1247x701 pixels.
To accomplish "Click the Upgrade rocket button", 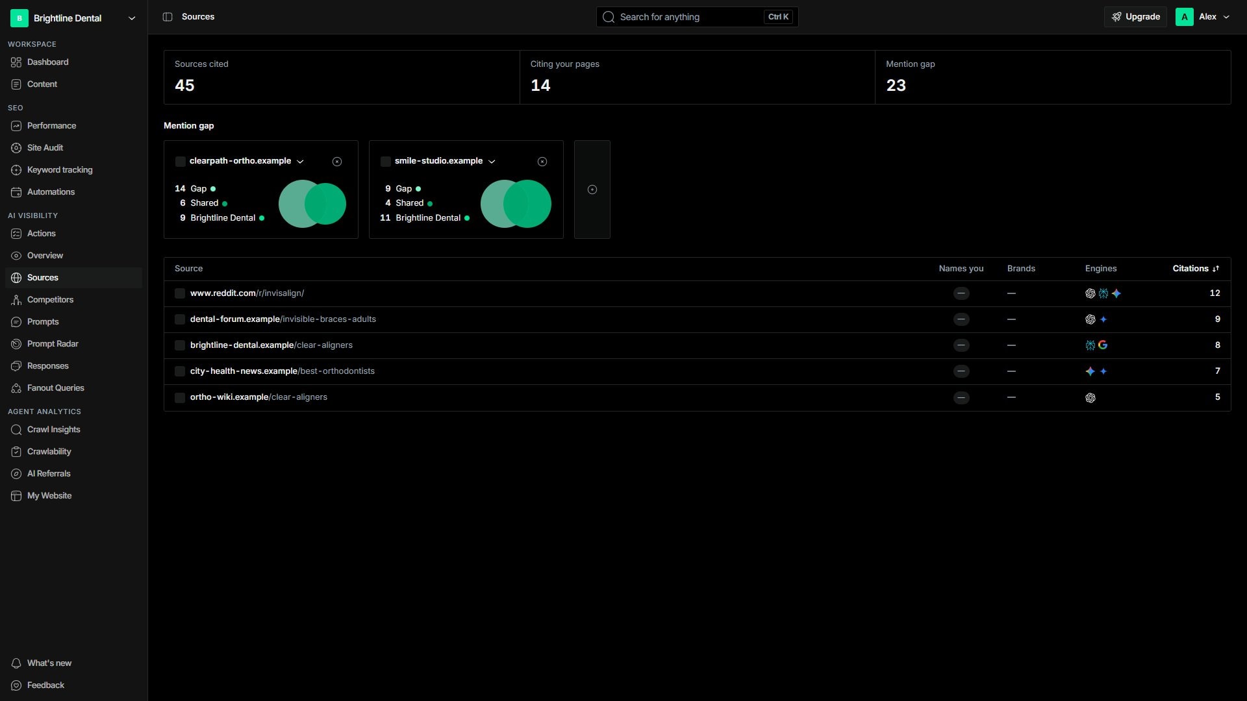I will (x=1135, y=17).
